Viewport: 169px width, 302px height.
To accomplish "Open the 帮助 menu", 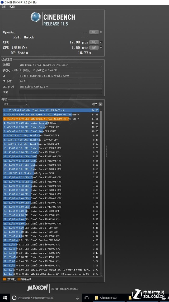I will coord(12,7).
